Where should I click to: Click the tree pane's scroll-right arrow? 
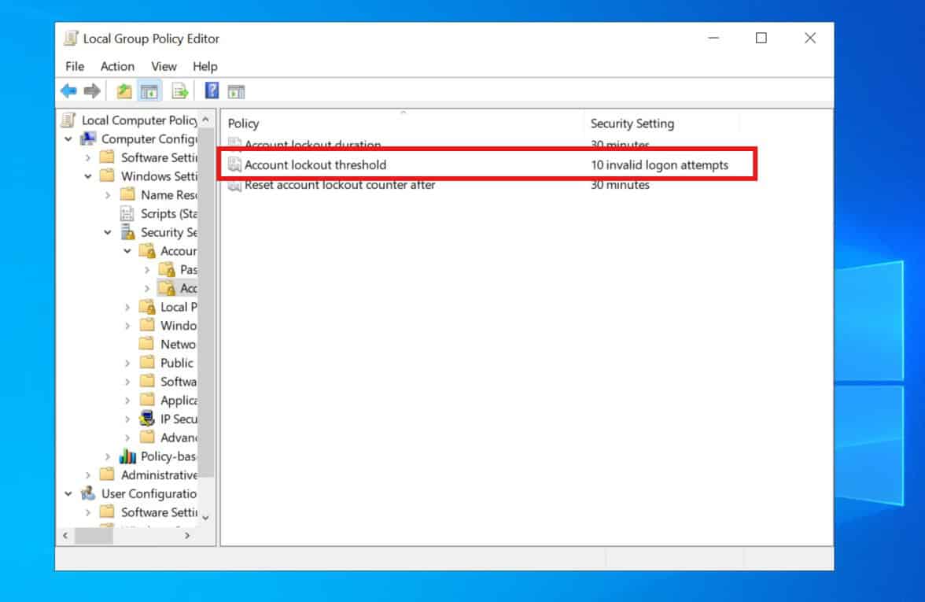(x=187, y=536)
